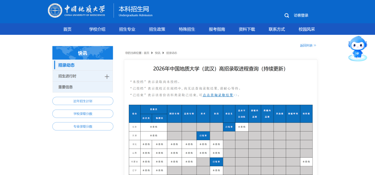Click 高水平运动队 table header
Screen dimensions: 375x175
(x=242, y=114)
